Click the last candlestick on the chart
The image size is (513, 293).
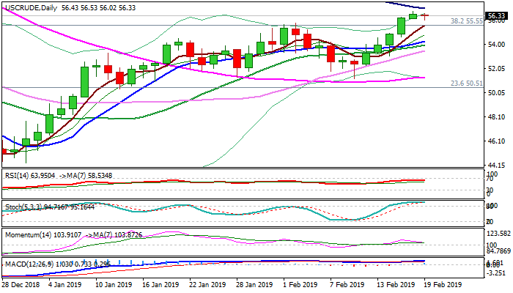click(x=424, y=15)
